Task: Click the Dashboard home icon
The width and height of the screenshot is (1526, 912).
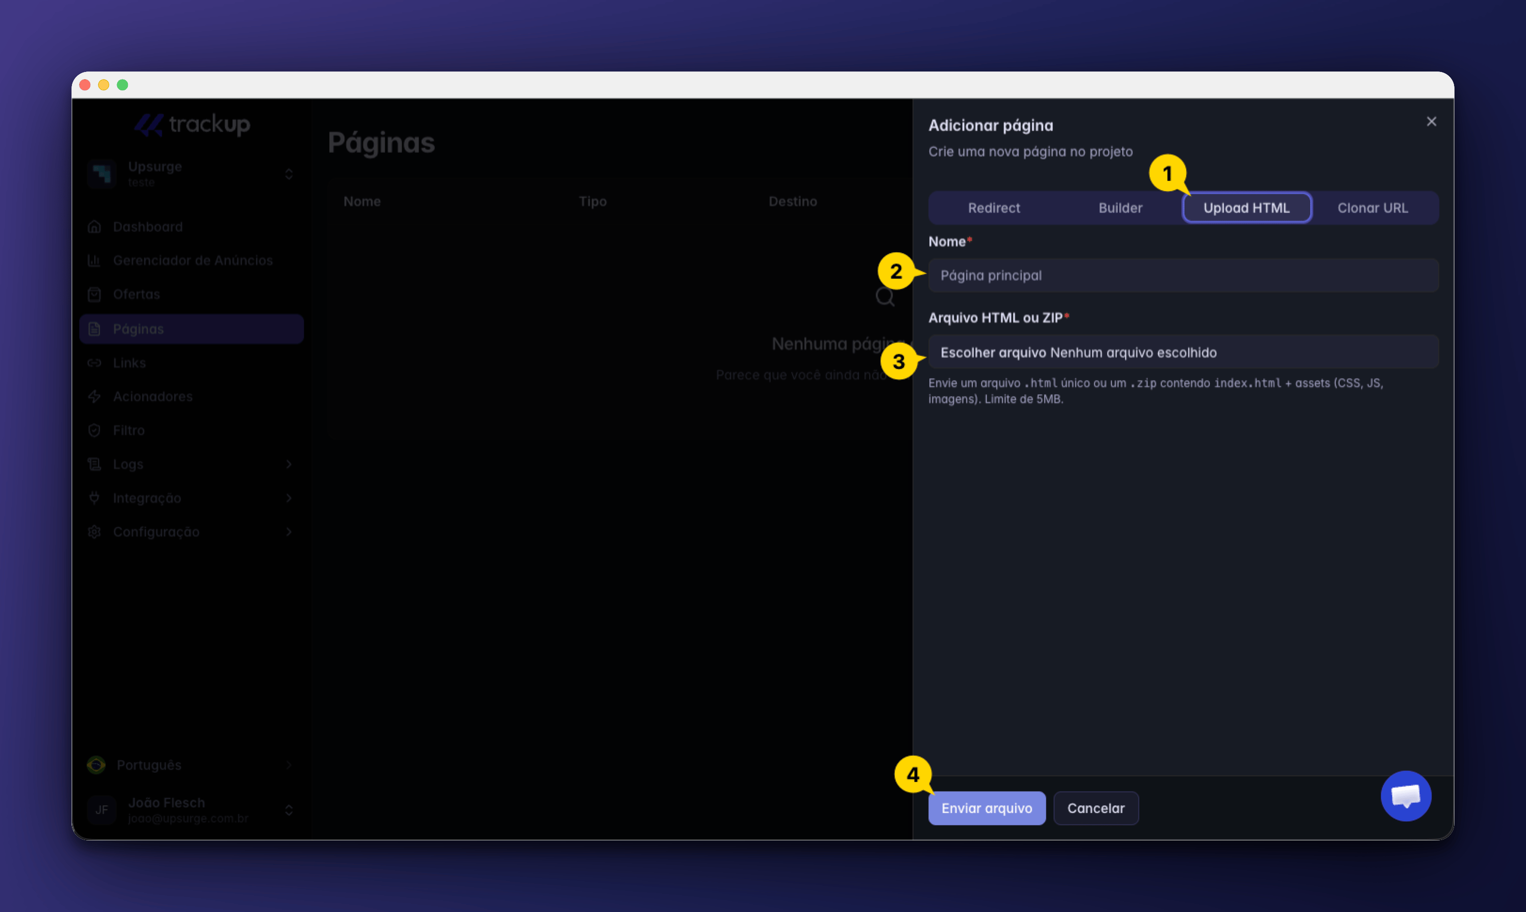Action: (94, 227)
